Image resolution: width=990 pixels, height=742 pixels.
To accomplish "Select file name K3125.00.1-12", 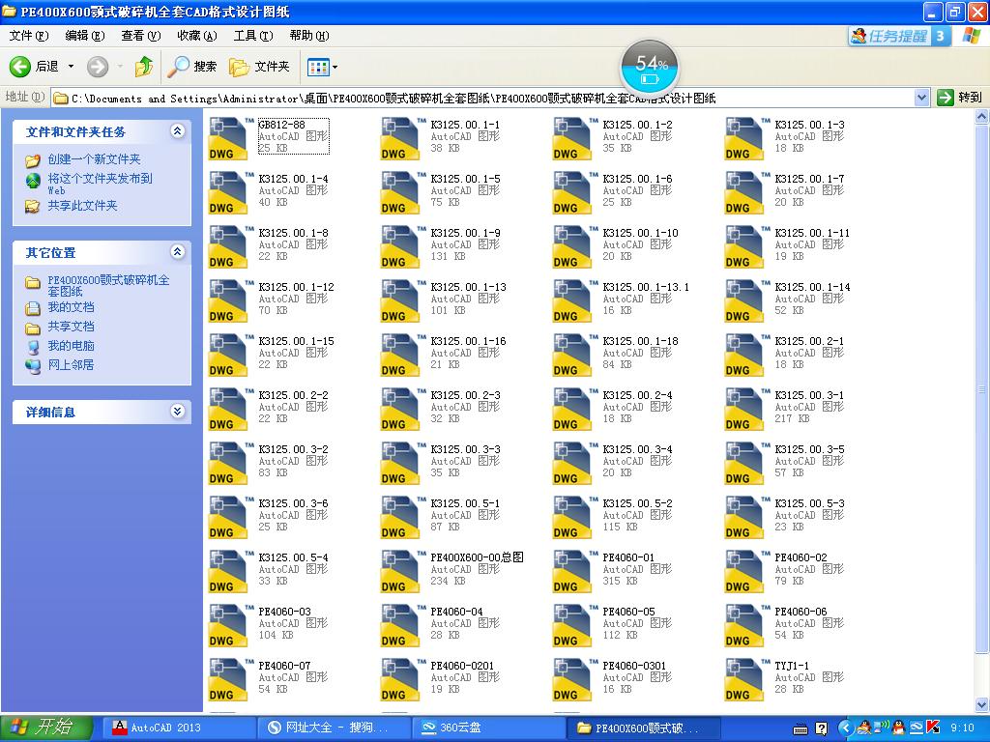I will (x=296, y=287).
